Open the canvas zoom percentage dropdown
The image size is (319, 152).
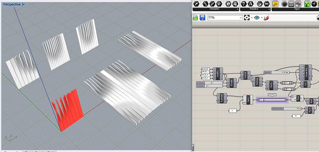tap(241, 18)
